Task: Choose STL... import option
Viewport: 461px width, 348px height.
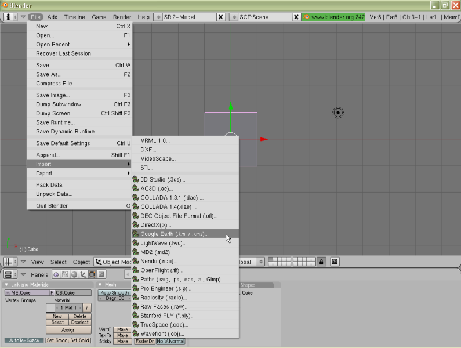Action: (185, 168)
